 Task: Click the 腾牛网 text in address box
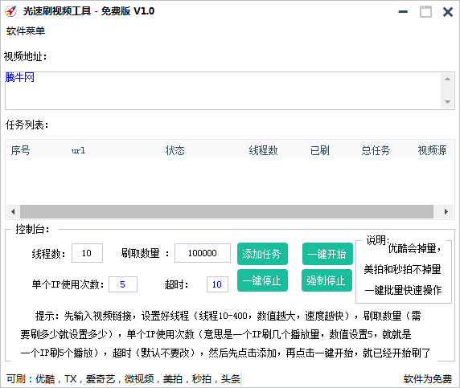click(x=20, y=77)
